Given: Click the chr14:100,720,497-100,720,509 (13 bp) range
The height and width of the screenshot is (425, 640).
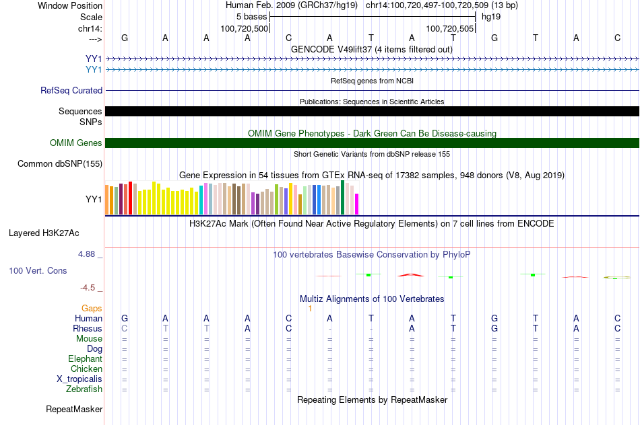Looking at the screenshot, I should [442, 5].
